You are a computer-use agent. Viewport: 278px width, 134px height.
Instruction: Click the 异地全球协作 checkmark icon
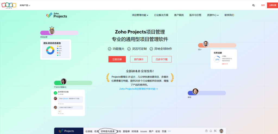click(151, 49)
